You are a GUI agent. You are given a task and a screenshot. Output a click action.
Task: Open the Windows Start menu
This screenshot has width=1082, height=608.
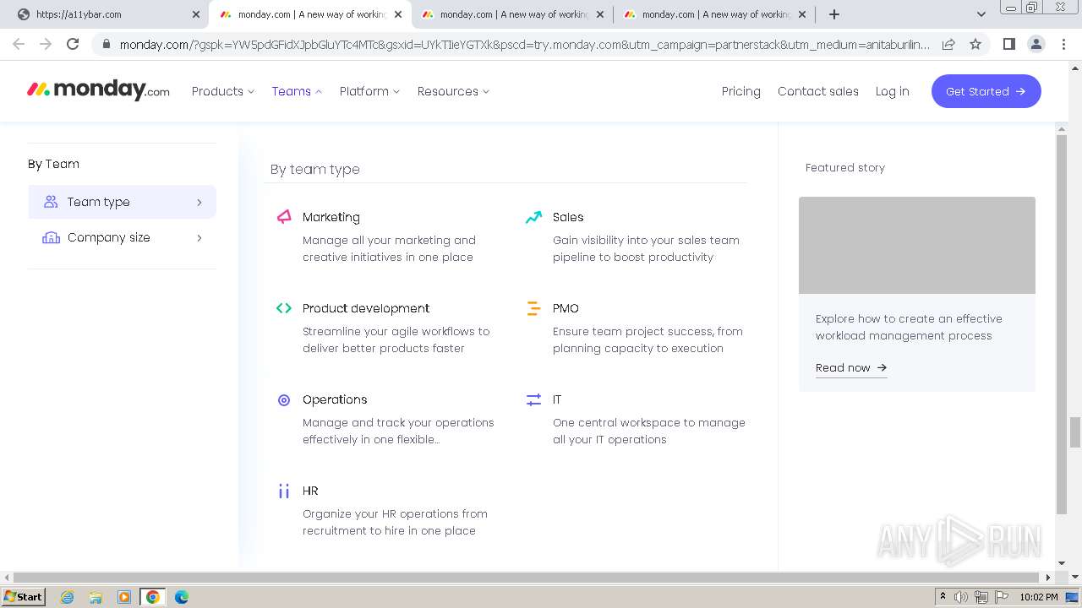click(23, 597)
